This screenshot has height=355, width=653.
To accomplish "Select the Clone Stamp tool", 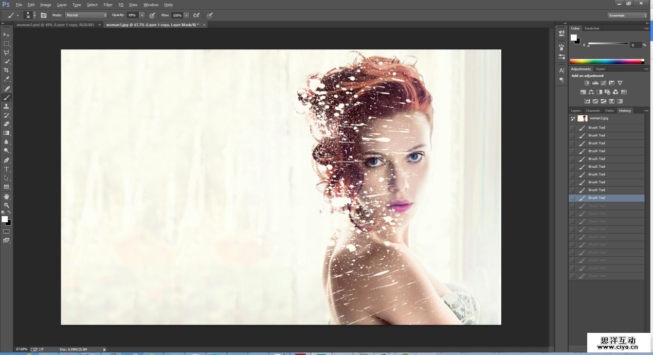I will (x=7, y=106).
